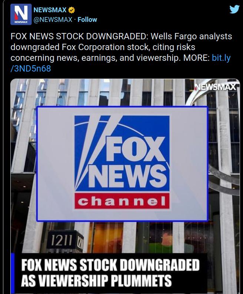Image resolution: width=243 pixels, height=294 pixels.
Task: Open the NEWSMAX display name
Action: click(x=50, y=10)
